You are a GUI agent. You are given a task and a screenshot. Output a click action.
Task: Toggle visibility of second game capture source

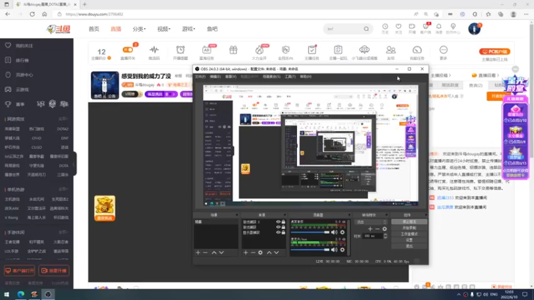(x=278, y=227)
